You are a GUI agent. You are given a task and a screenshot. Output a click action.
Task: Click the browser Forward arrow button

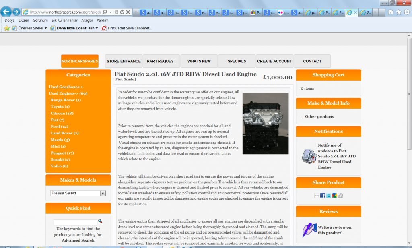16,12
